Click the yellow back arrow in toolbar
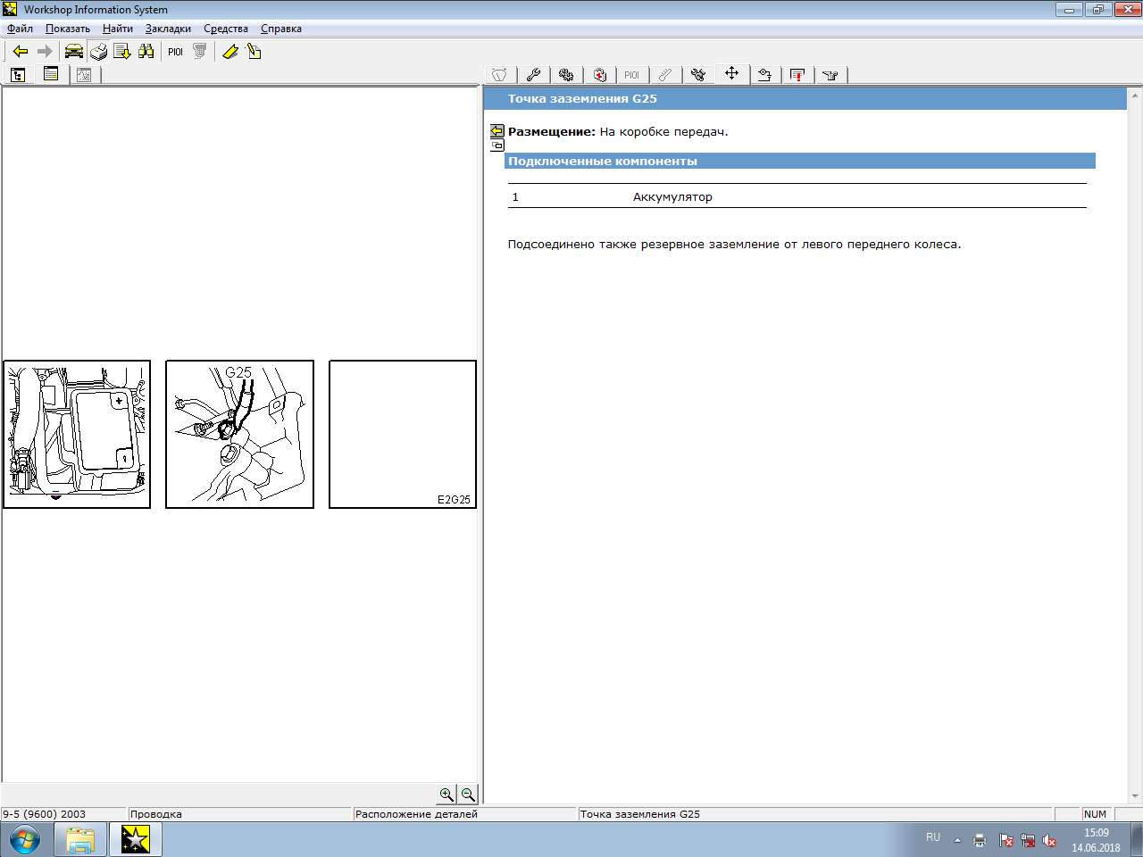This screenshot has height=857, width=1143. 21,52
